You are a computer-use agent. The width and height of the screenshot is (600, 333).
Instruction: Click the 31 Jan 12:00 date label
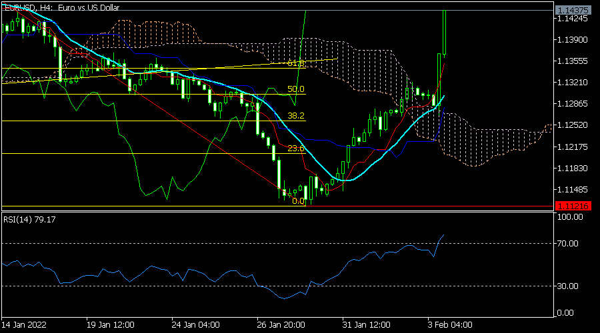point(366,325)
